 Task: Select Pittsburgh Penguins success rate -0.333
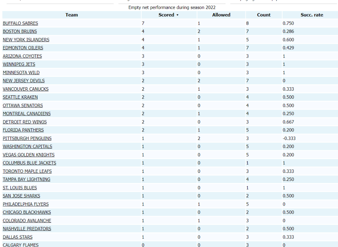click(289, 138)
